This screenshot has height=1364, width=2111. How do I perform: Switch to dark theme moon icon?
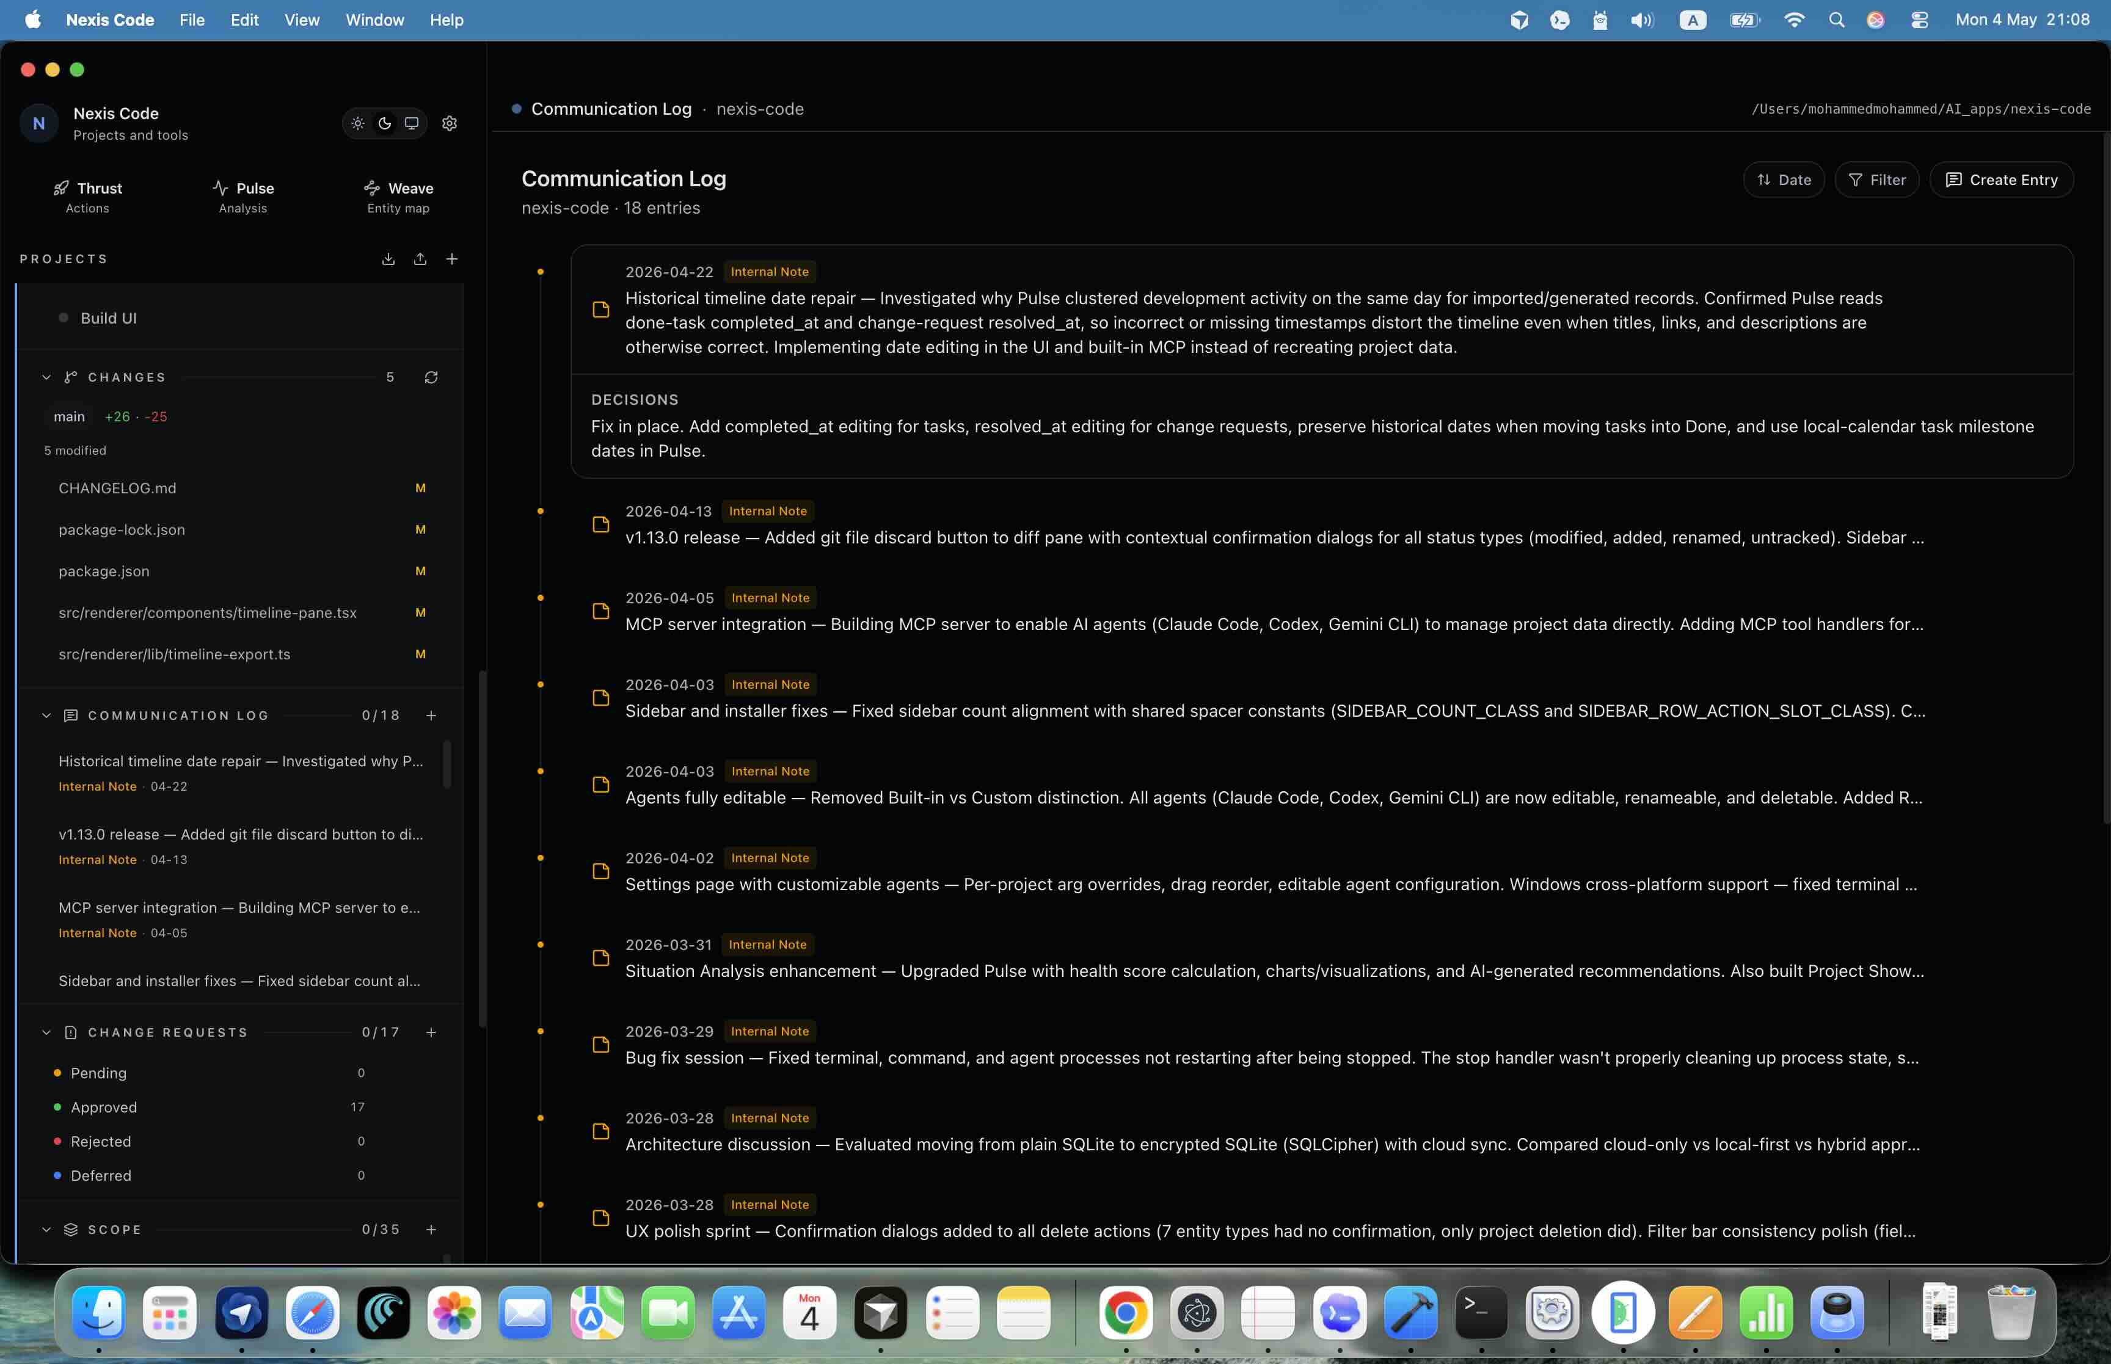pyautogui.click(x=384, y=123)
